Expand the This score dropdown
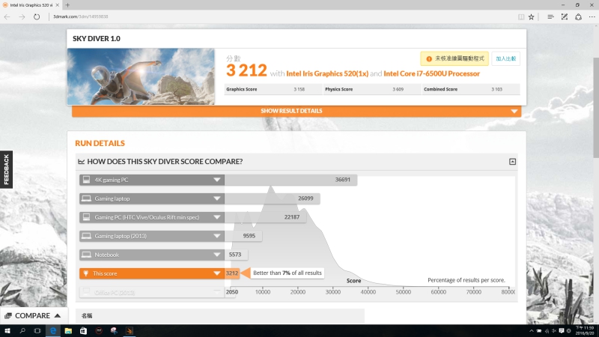The height and width of the screenshot is (337, 599). coord(216,273)
